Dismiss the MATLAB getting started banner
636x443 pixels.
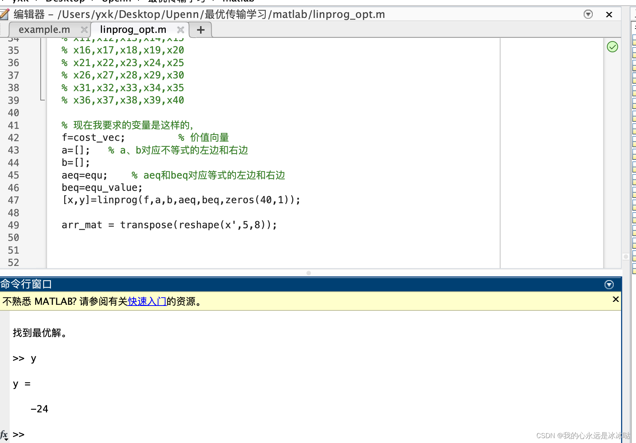(616, 299)
